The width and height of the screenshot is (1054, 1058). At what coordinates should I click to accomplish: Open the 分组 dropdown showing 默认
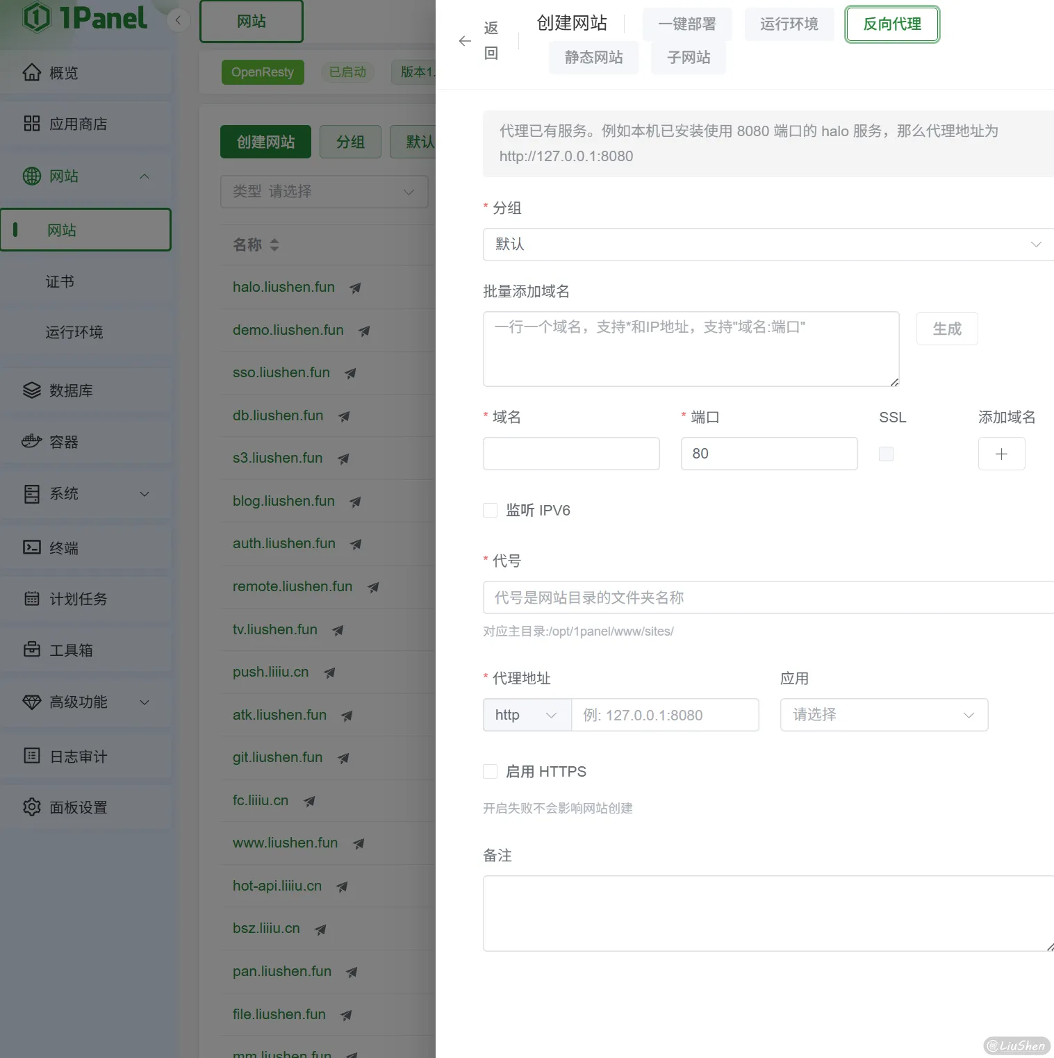(x=768, y=245)
